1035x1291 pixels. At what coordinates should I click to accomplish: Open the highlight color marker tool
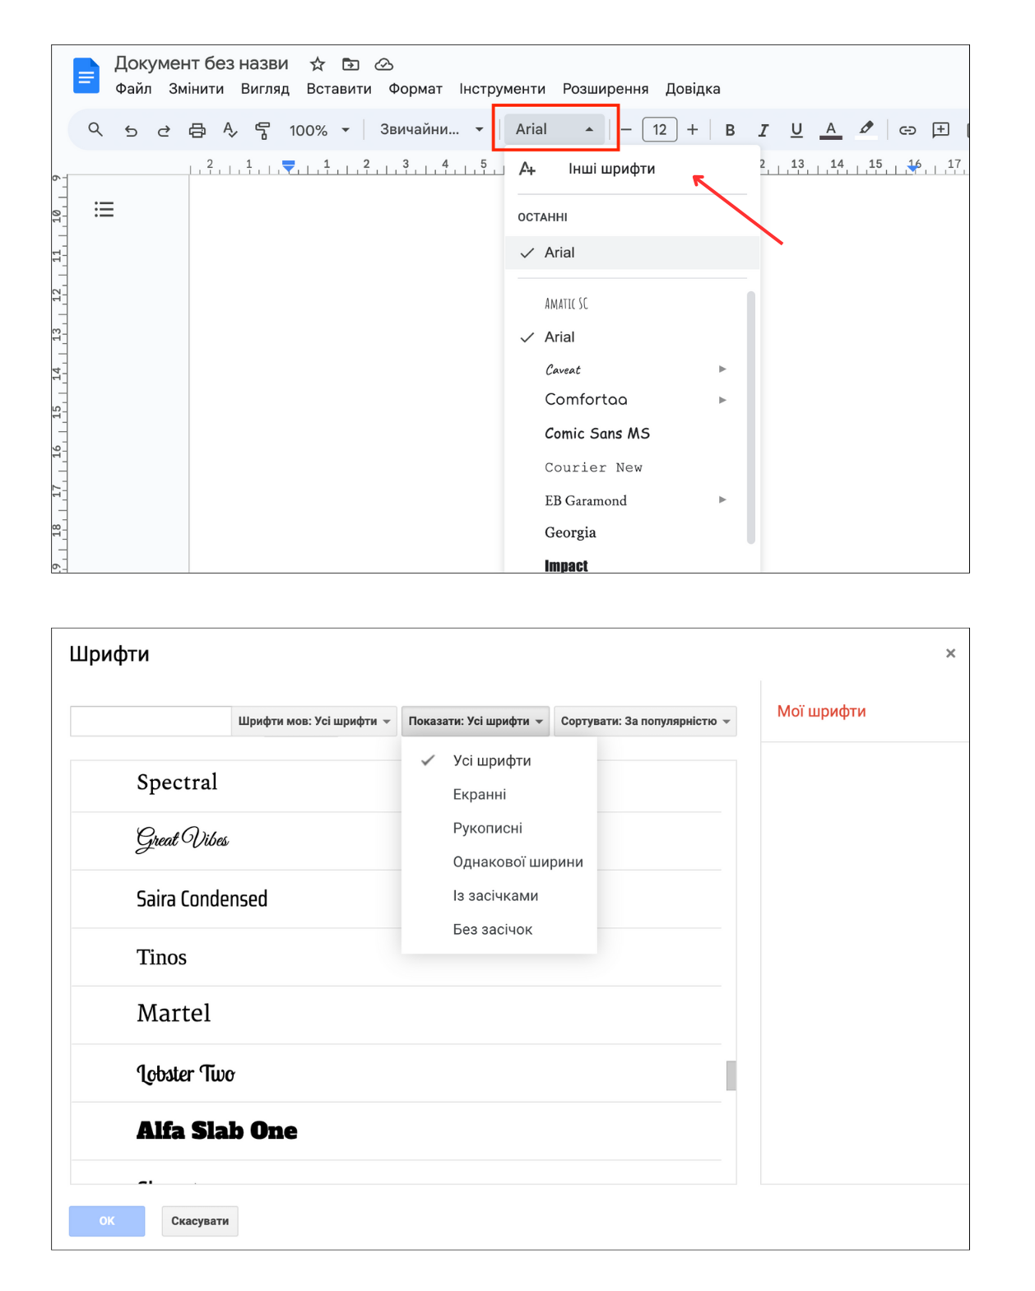pos(866,129)
